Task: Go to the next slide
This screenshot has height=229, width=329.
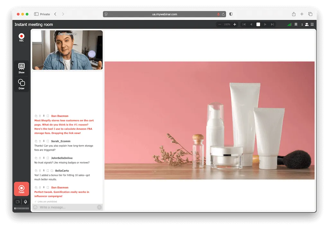Action: [265, 24]
